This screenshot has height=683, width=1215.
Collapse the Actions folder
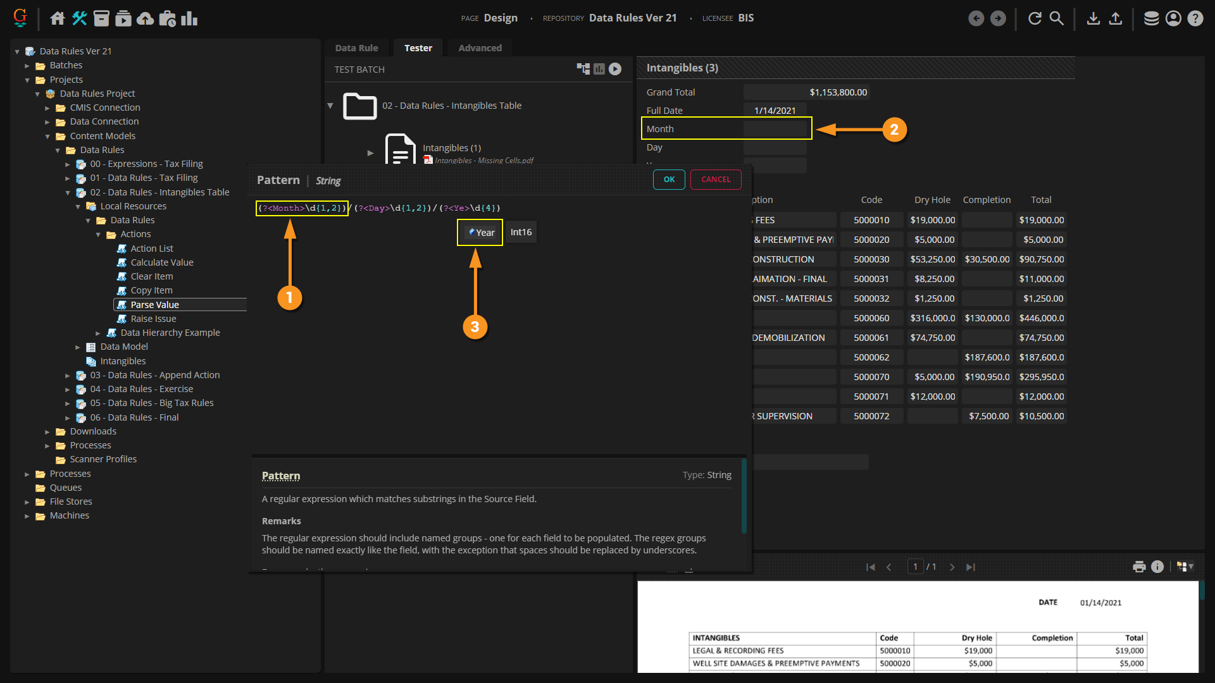pos(98,235)
